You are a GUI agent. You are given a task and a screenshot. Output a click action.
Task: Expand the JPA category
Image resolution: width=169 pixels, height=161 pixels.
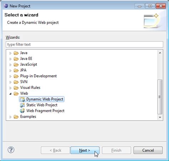10,71
